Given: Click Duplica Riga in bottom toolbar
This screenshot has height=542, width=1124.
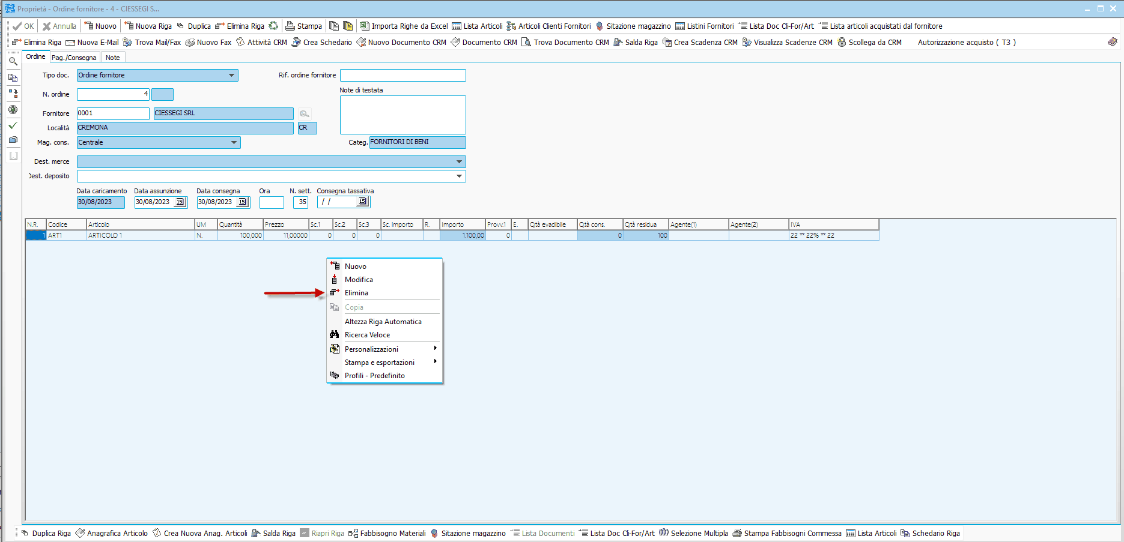Looking at the screenshot, I should click(x=46, y=534).
